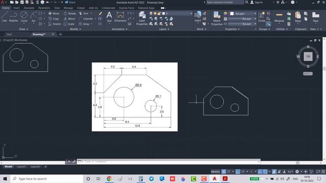326x183 pixels.
Task: Click the Move tool in Modify panel
Action: (54, 14)
